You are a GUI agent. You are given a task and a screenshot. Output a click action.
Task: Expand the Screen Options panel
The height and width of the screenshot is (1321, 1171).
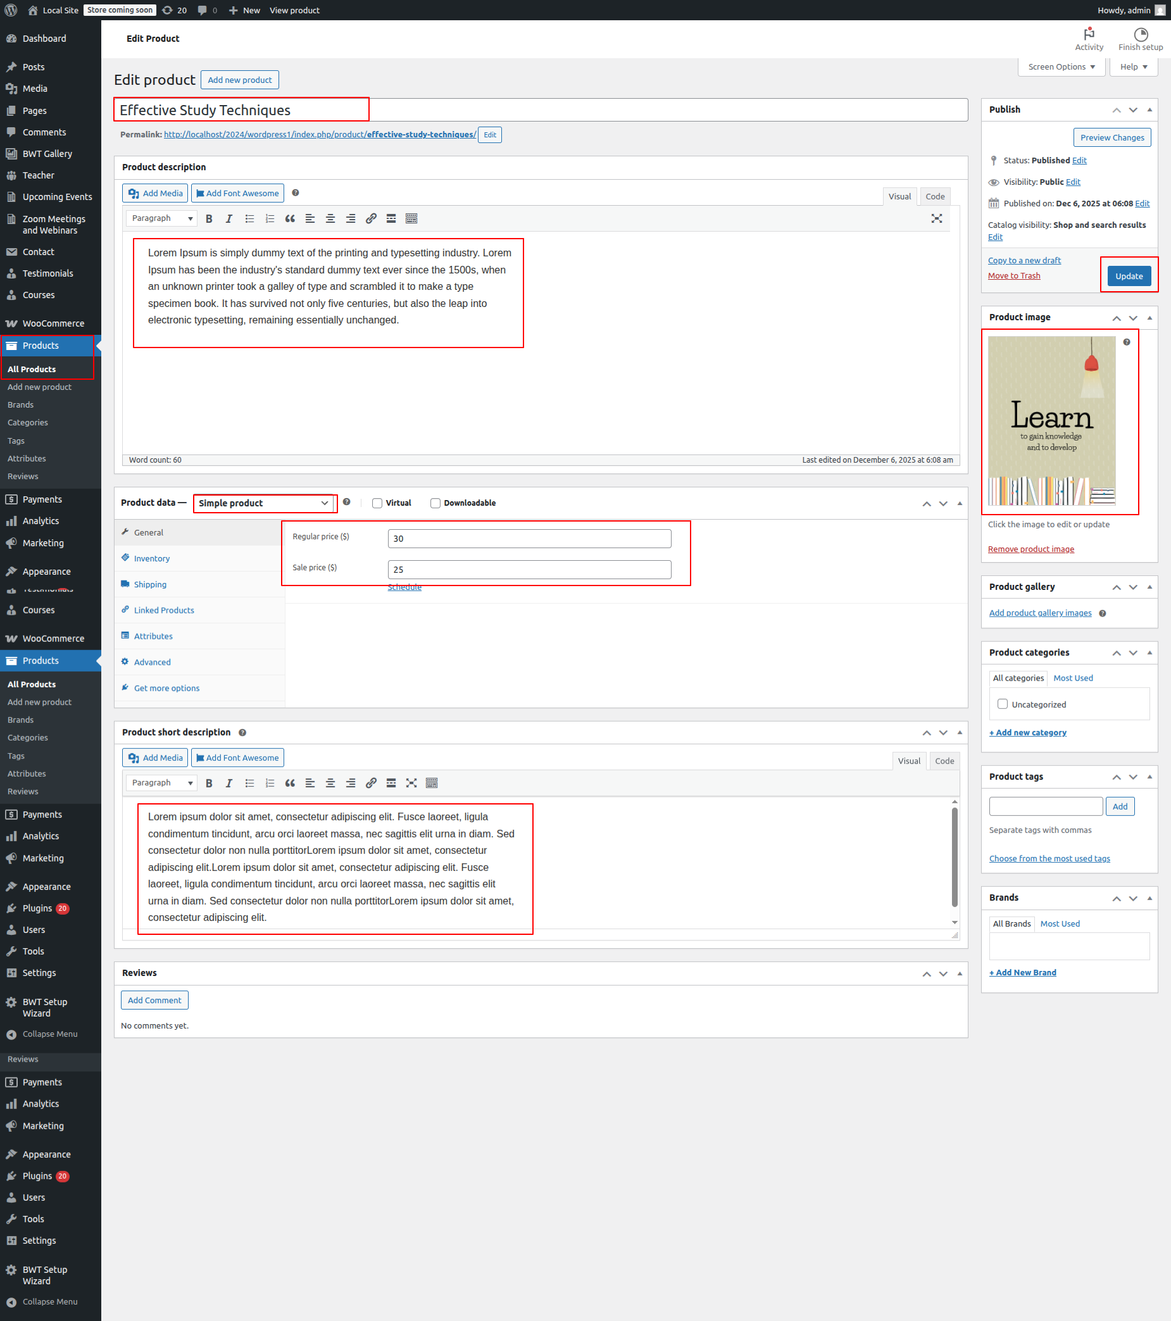(1061, 66)
